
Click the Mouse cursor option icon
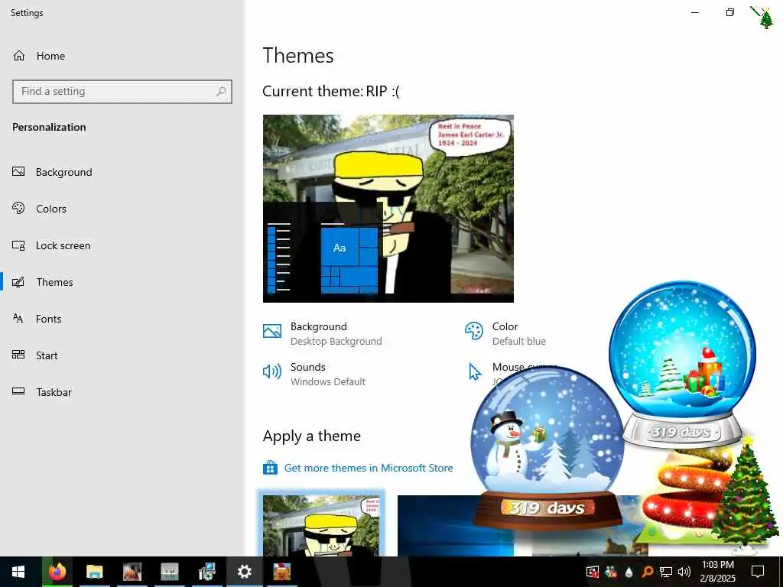[x=474, y=372]
